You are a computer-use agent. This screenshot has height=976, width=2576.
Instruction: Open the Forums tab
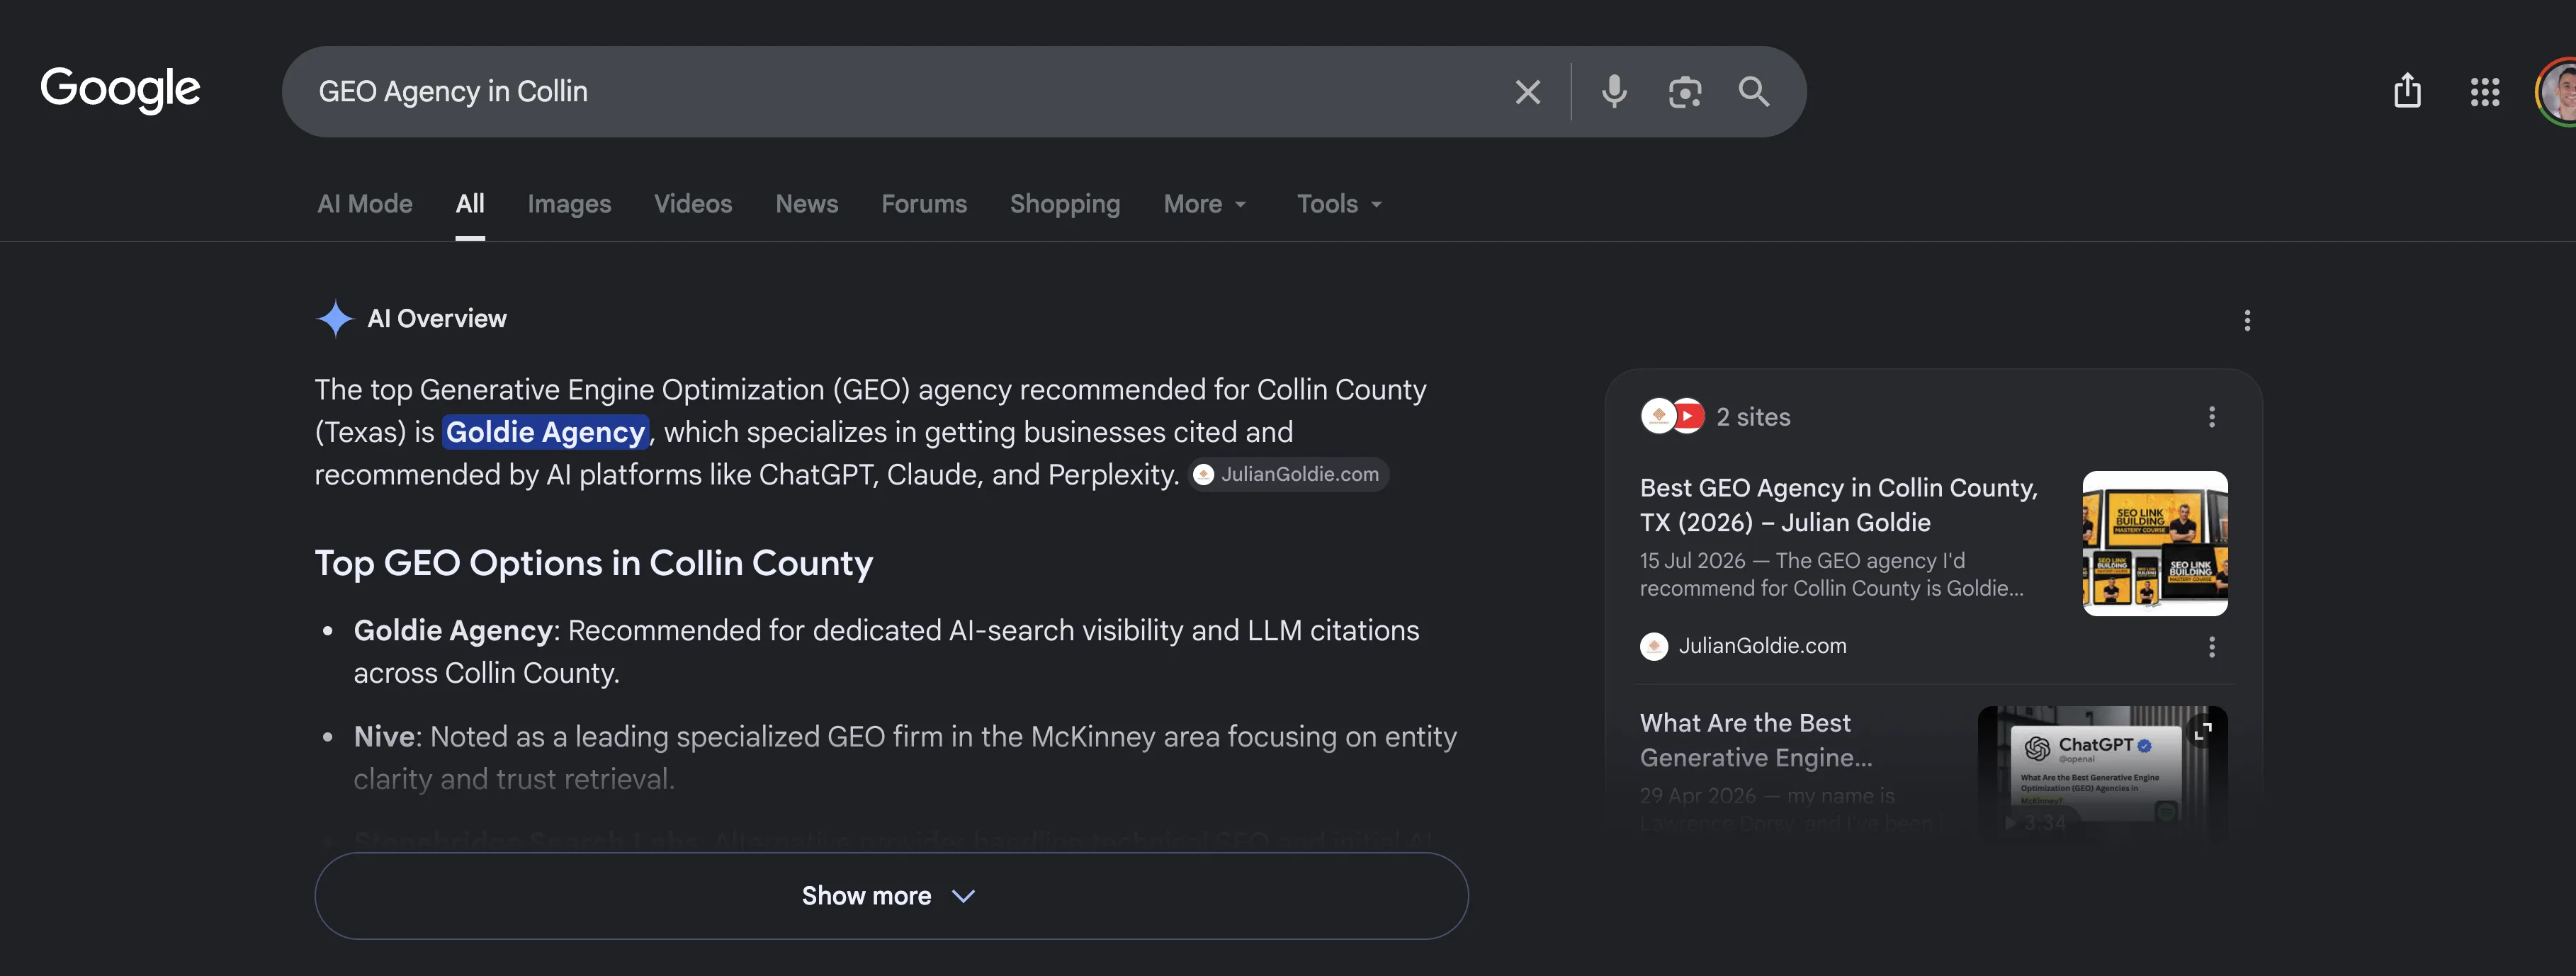923,204
